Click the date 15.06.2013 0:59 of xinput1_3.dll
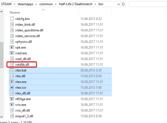This screenshot has width=167, height=123. click(91, 116)
